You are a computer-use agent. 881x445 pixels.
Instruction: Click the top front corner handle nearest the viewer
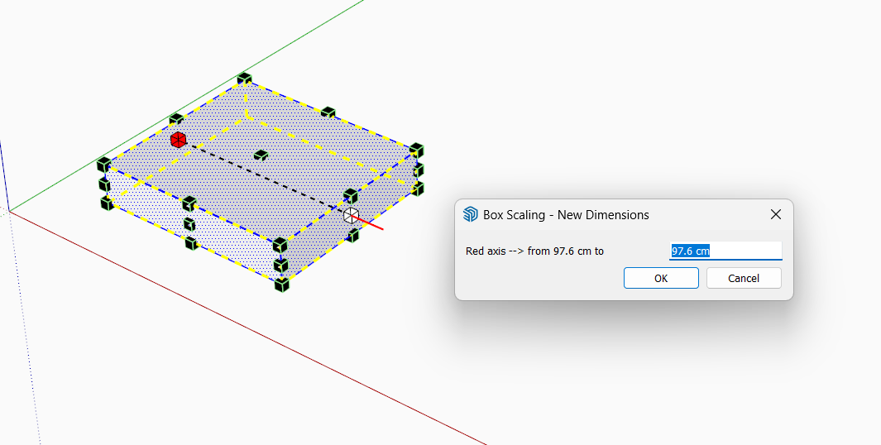[280, 245]
